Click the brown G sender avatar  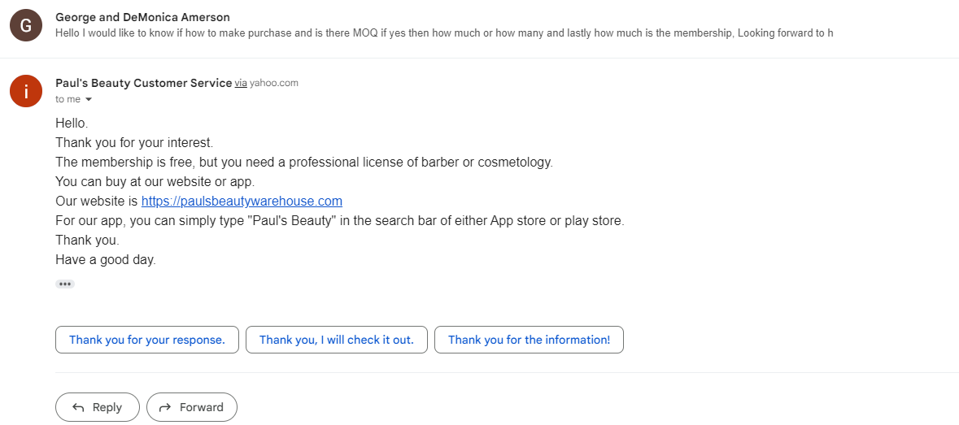[26, 26]
